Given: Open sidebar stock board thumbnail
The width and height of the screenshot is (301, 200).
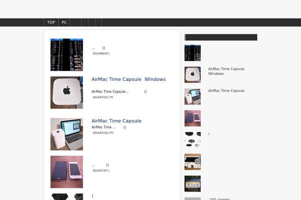Looking at the screenshot, I should coord(193,53).
